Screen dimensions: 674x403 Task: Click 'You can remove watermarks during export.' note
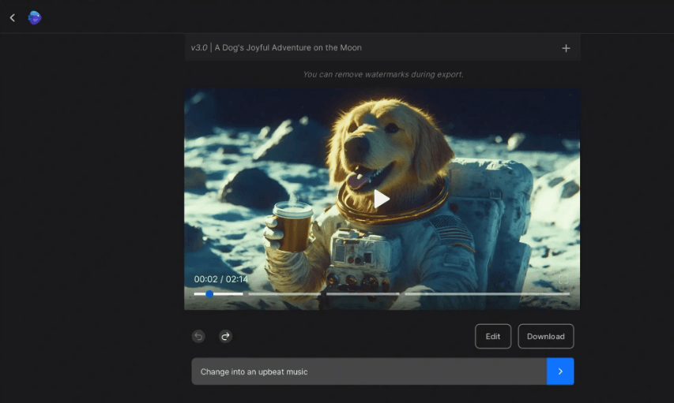coord(383,74)
